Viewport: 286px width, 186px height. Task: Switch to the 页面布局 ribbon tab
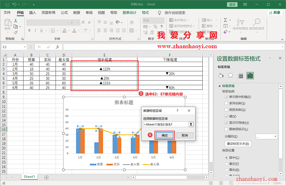click(48, 13)
